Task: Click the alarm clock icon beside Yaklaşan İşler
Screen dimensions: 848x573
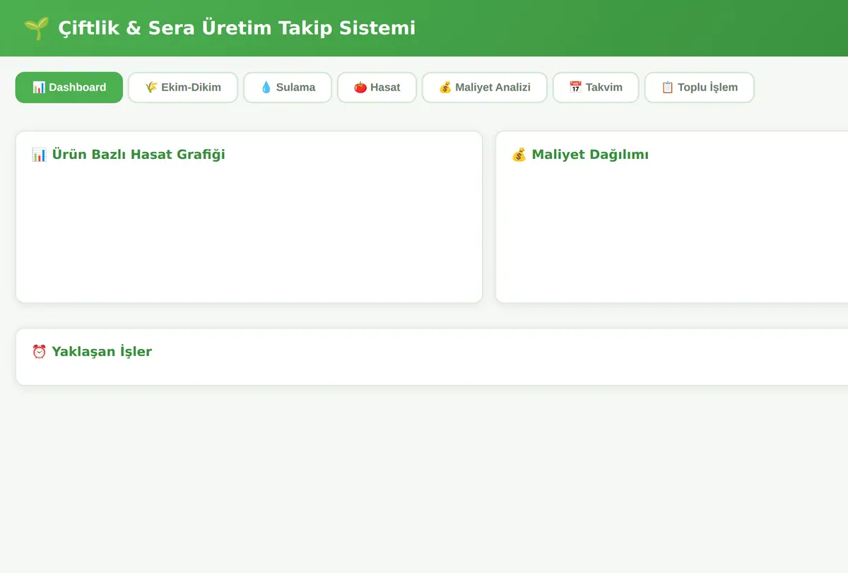Action: coord(40,351)
